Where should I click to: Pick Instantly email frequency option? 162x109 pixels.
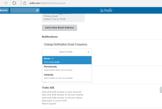tap(67, 76)
